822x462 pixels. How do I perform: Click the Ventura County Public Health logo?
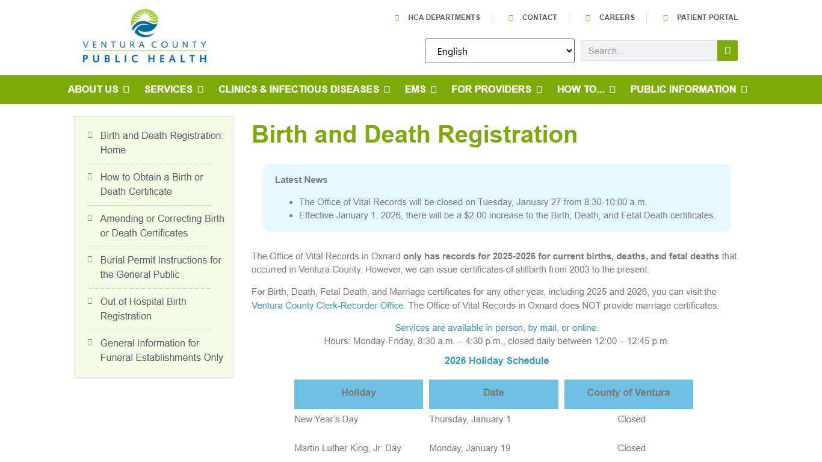point(144,36)
